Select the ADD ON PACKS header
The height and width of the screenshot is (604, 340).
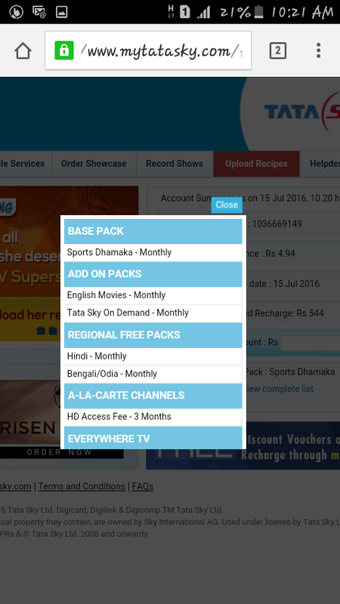(153, 274)
